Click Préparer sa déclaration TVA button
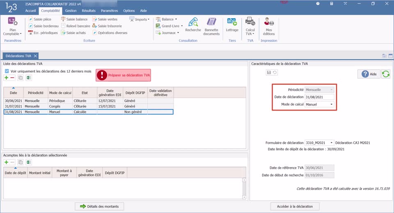The image size is (394, 213). pos(124,75)
